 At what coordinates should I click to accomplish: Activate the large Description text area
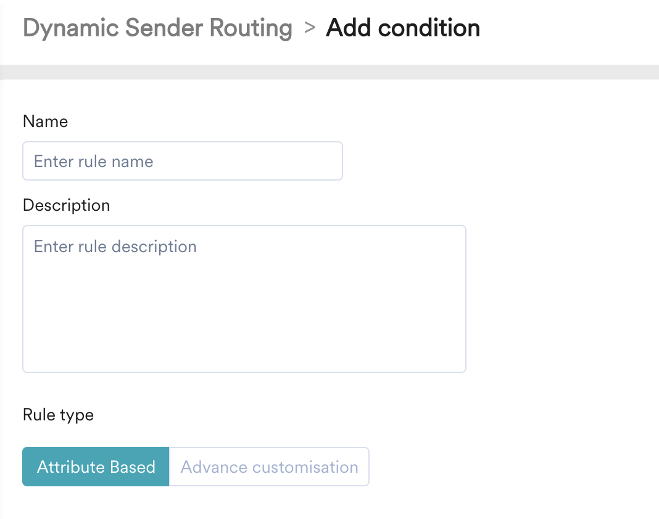click(x=244, y=299)
